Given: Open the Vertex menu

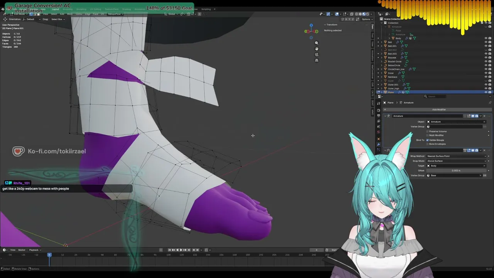Looking at the screenshot, I should [79, 14].
